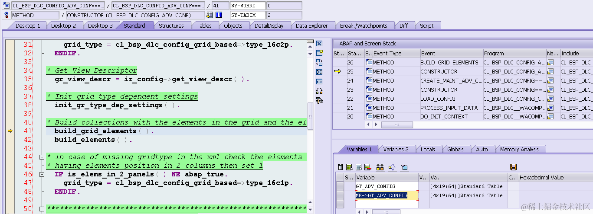
Task: Open the Tables tab
Action: pos(204,26)
